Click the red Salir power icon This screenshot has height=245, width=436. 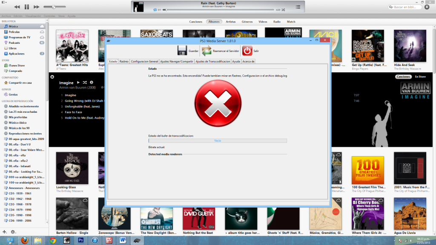(247, 51)
